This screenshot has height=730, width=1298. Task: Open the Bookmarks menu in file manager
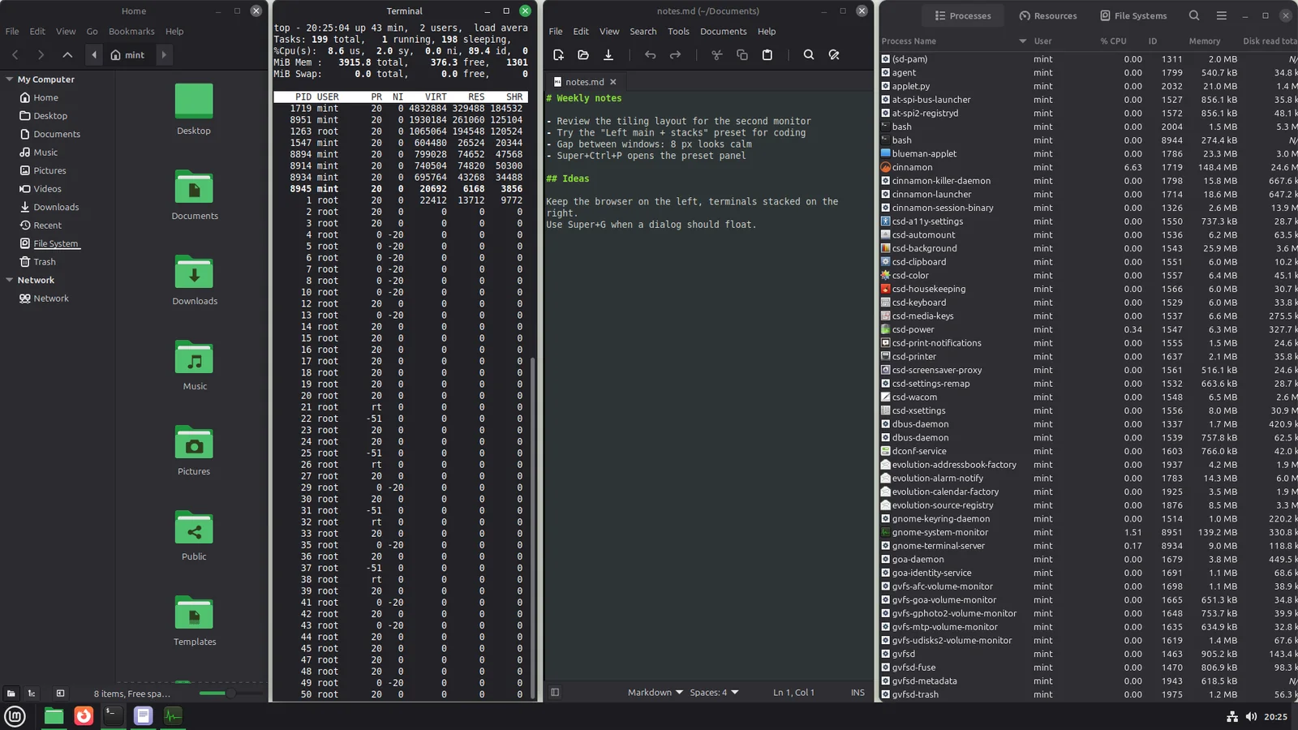point(131,32)
